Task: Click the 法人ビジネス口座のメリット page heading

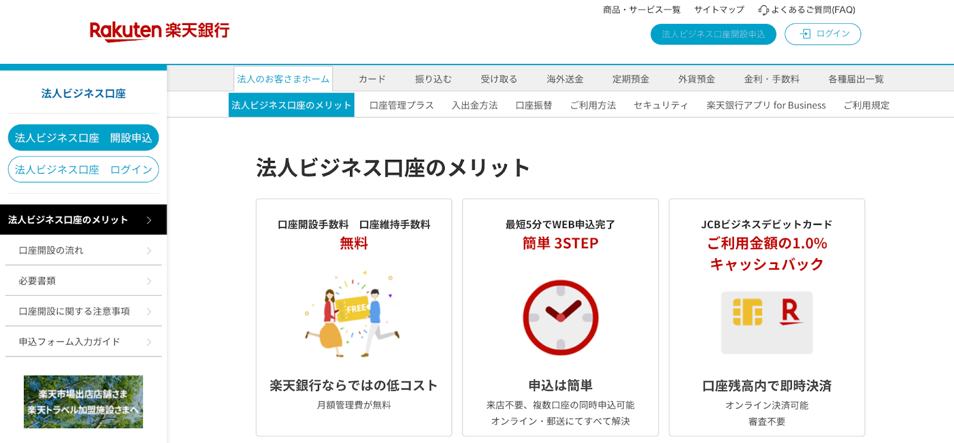Action: point(393,168)
